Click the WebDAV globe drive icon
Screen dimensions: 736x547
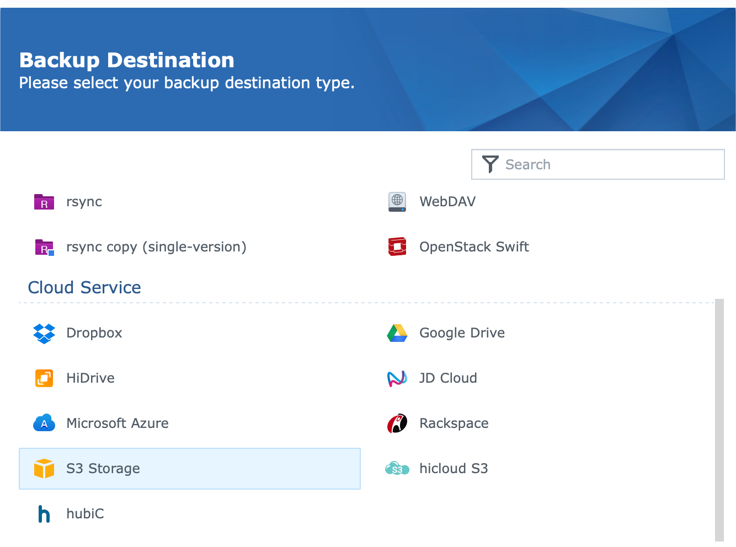pos(397,202)
